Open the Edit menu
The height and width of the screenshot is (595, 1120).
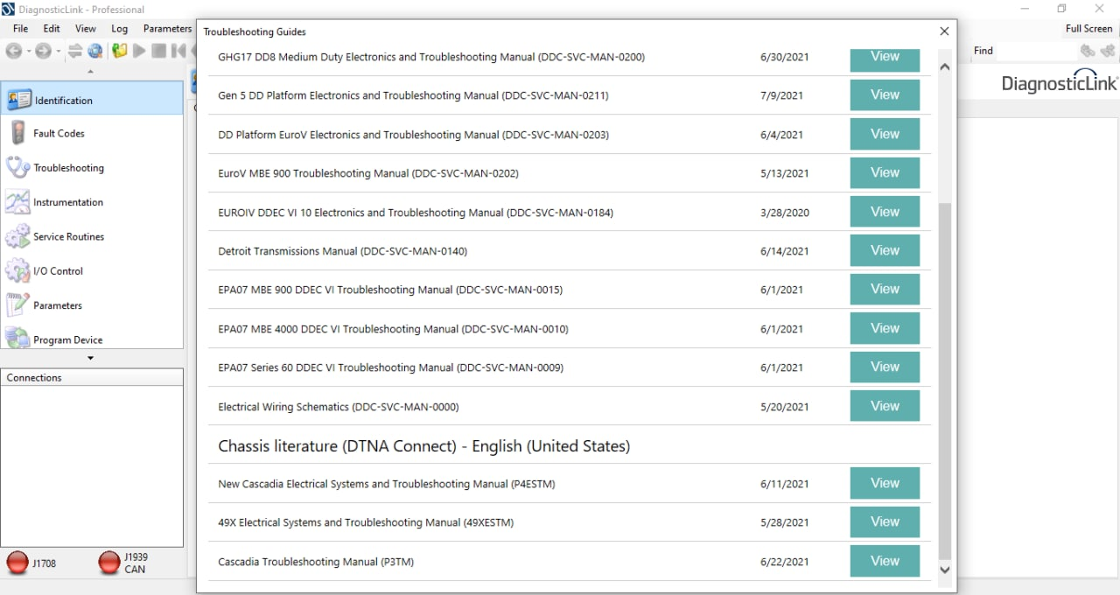52,28
